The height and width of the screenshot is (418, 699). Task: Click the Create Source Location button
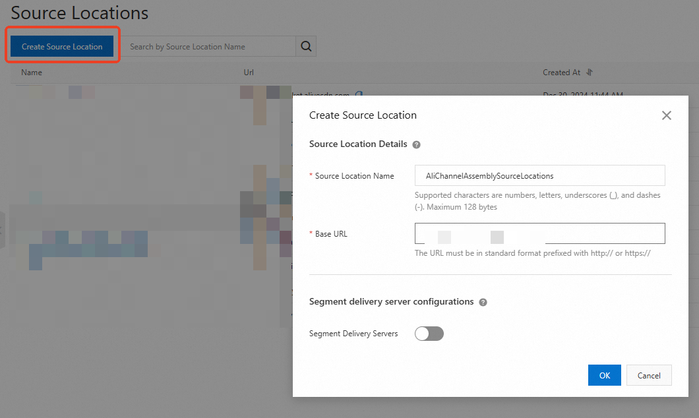(62, 47)
